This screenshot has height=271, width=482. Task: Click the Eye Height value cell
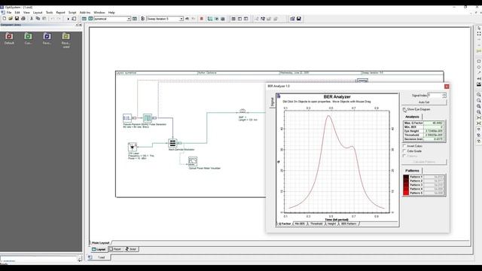pos(434,131)
